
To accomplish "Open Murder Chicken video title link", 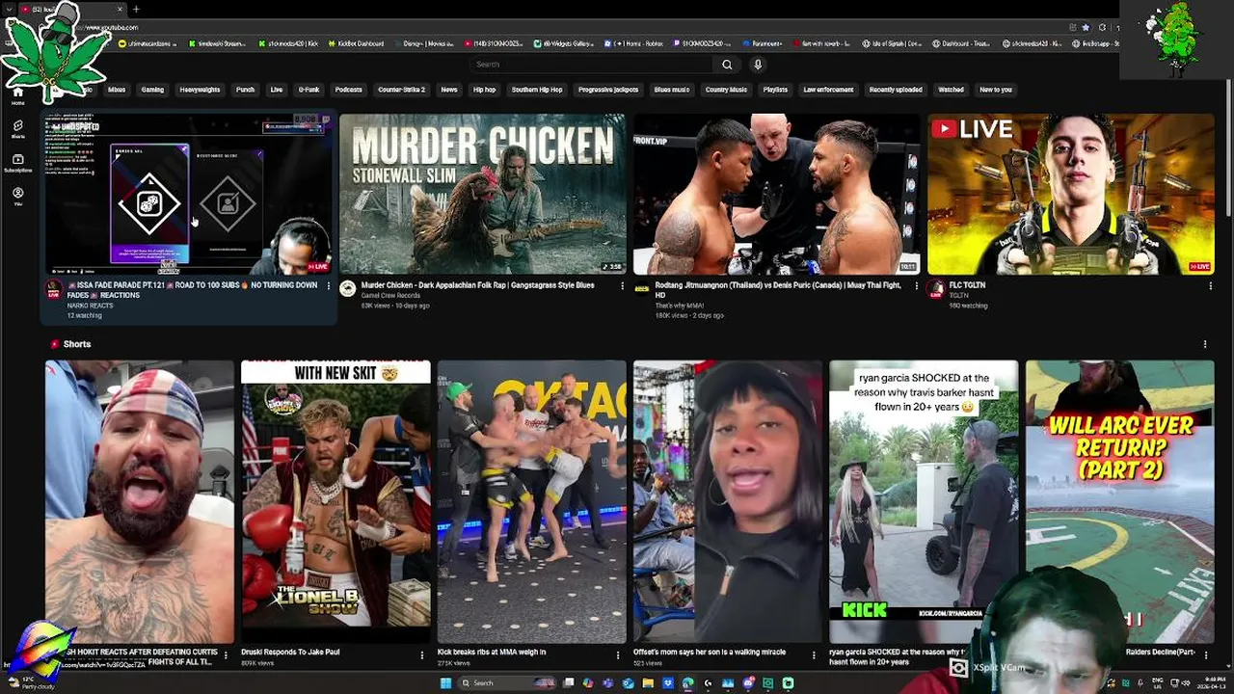I will 477,285.
